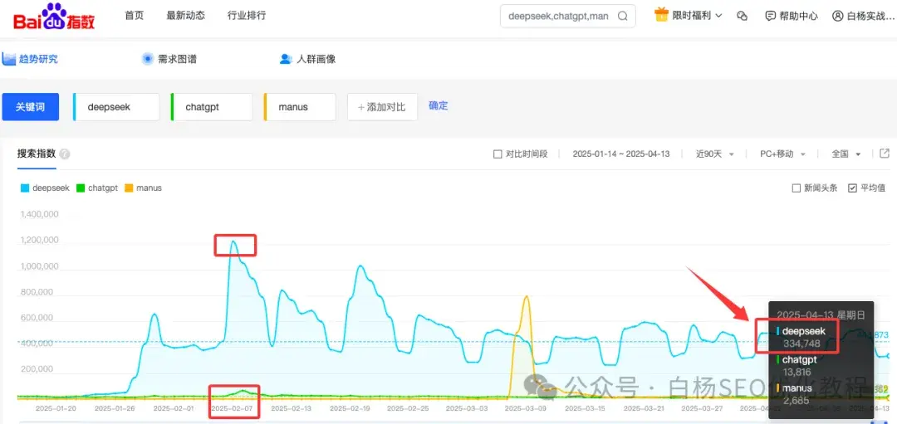The width and height of the screenshot is (897, 424).
Task: Click the 趋势研究 chart icon
Action: 8,58
